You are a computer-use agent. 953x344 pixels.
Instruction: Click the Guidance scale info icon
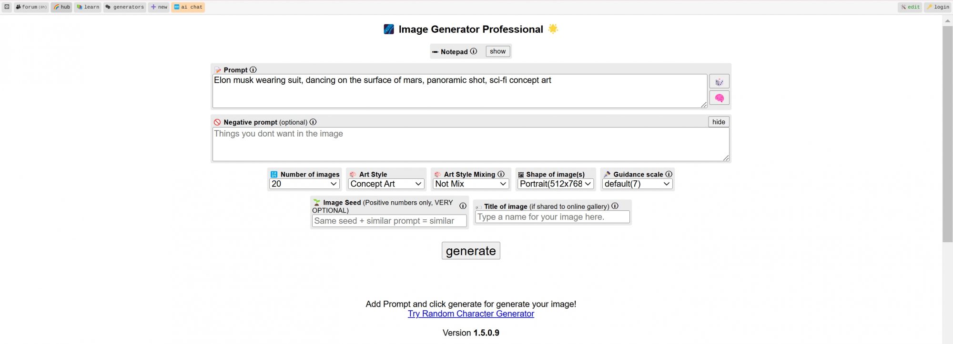tap(669, 174)
